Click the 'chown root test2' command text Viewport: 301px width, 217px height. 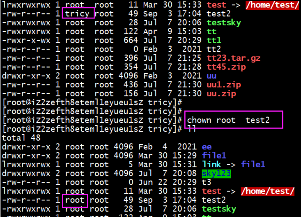(228, 120)
